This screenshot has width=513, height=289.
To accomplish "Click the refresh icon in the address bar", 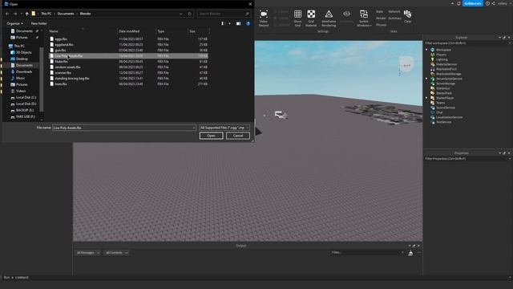I will [x=189, y=14].
